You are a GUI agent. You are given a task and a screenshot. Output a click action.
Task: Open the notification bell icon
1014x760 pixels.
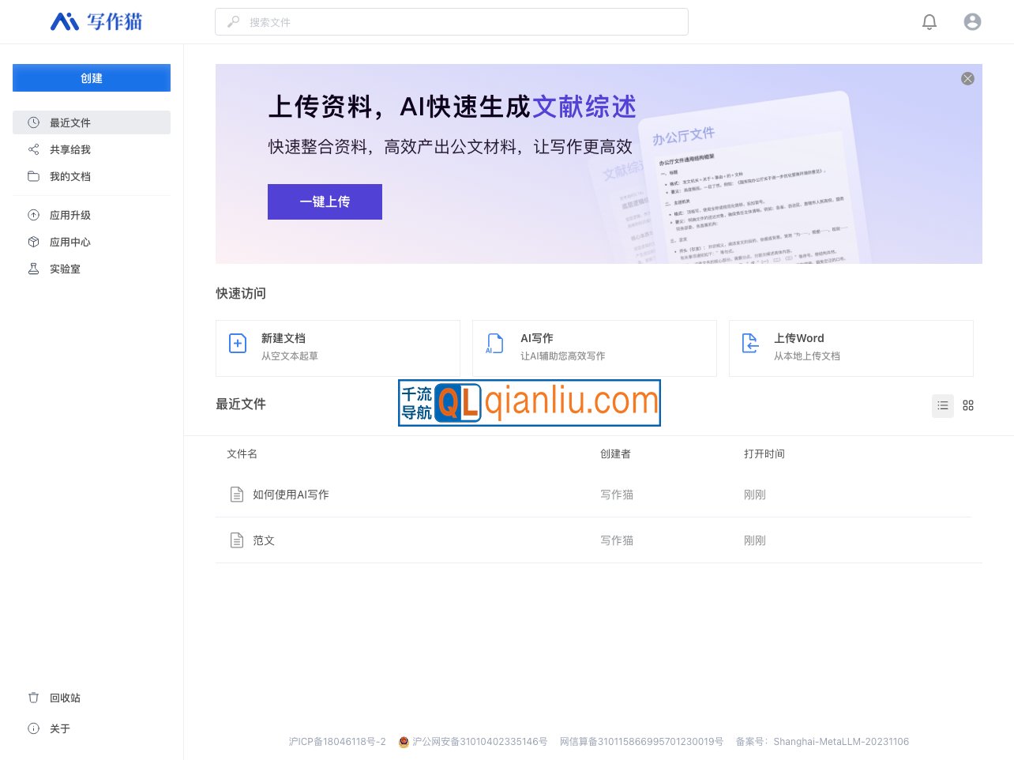click(x=929, y=22)
